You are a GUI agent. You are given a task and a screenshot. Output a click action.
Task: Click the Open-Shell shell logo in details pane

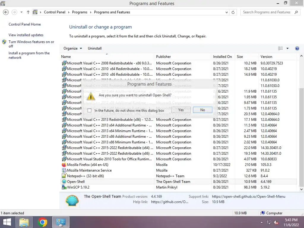click(72, 200)
